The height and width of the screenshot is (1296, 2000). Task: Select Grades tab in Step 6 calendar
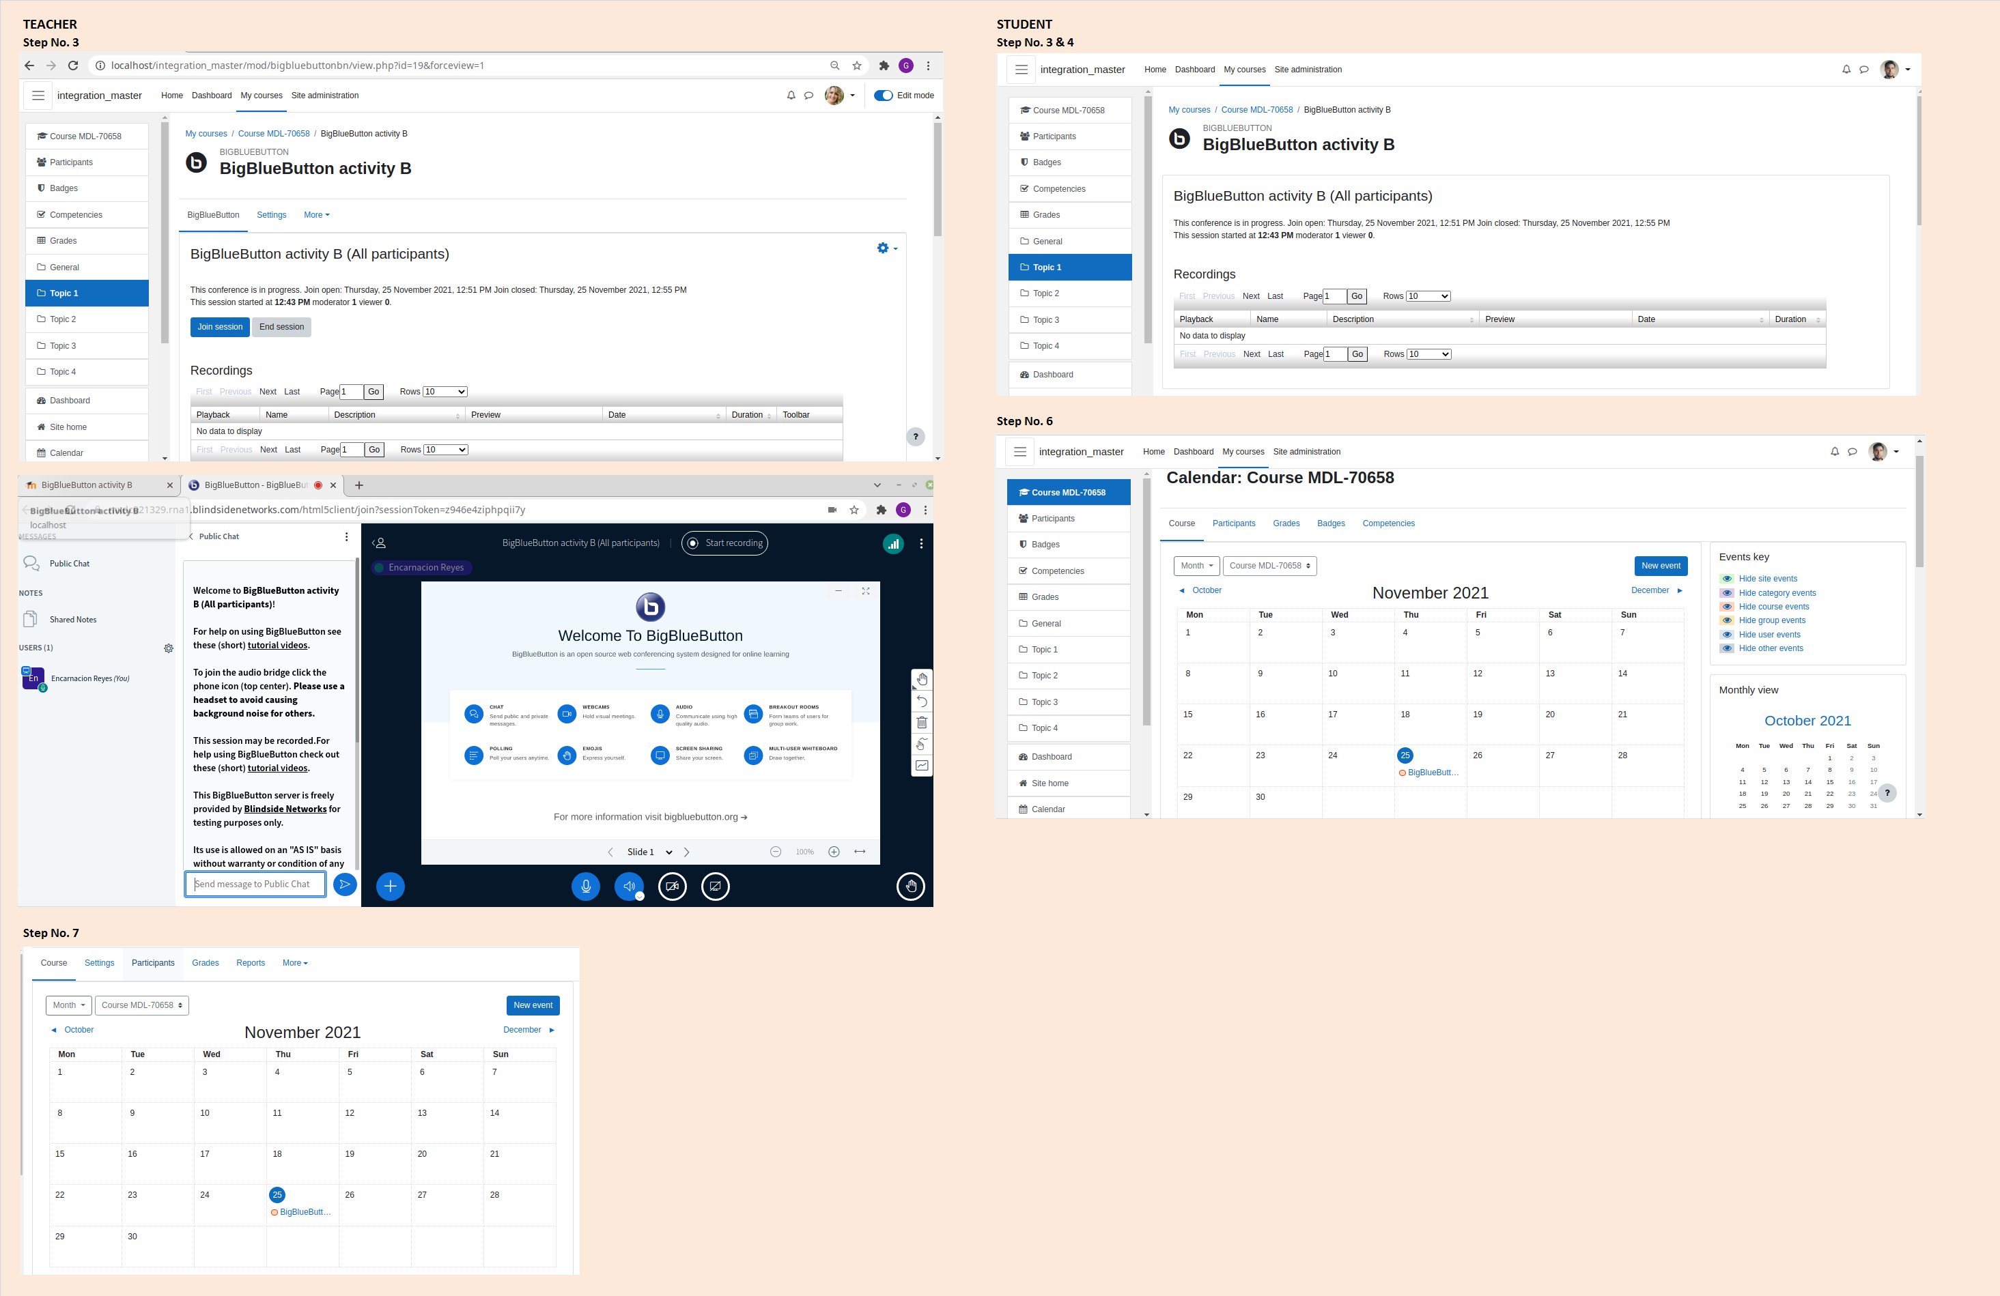[x=1286, y=524]
